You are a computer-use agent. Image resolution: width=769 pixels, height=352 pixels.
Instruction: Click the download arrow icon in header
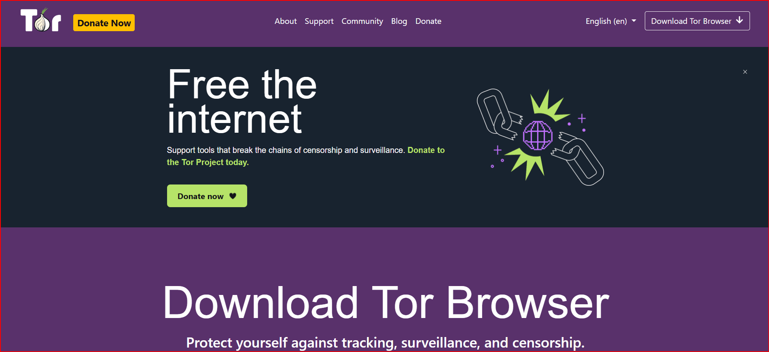point(739,20)
